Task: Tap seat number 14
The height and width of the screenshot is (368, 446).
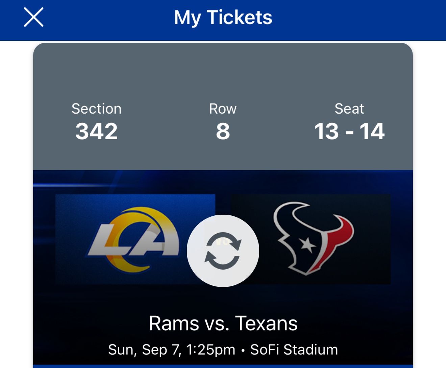Action: [x=372, y=131]
